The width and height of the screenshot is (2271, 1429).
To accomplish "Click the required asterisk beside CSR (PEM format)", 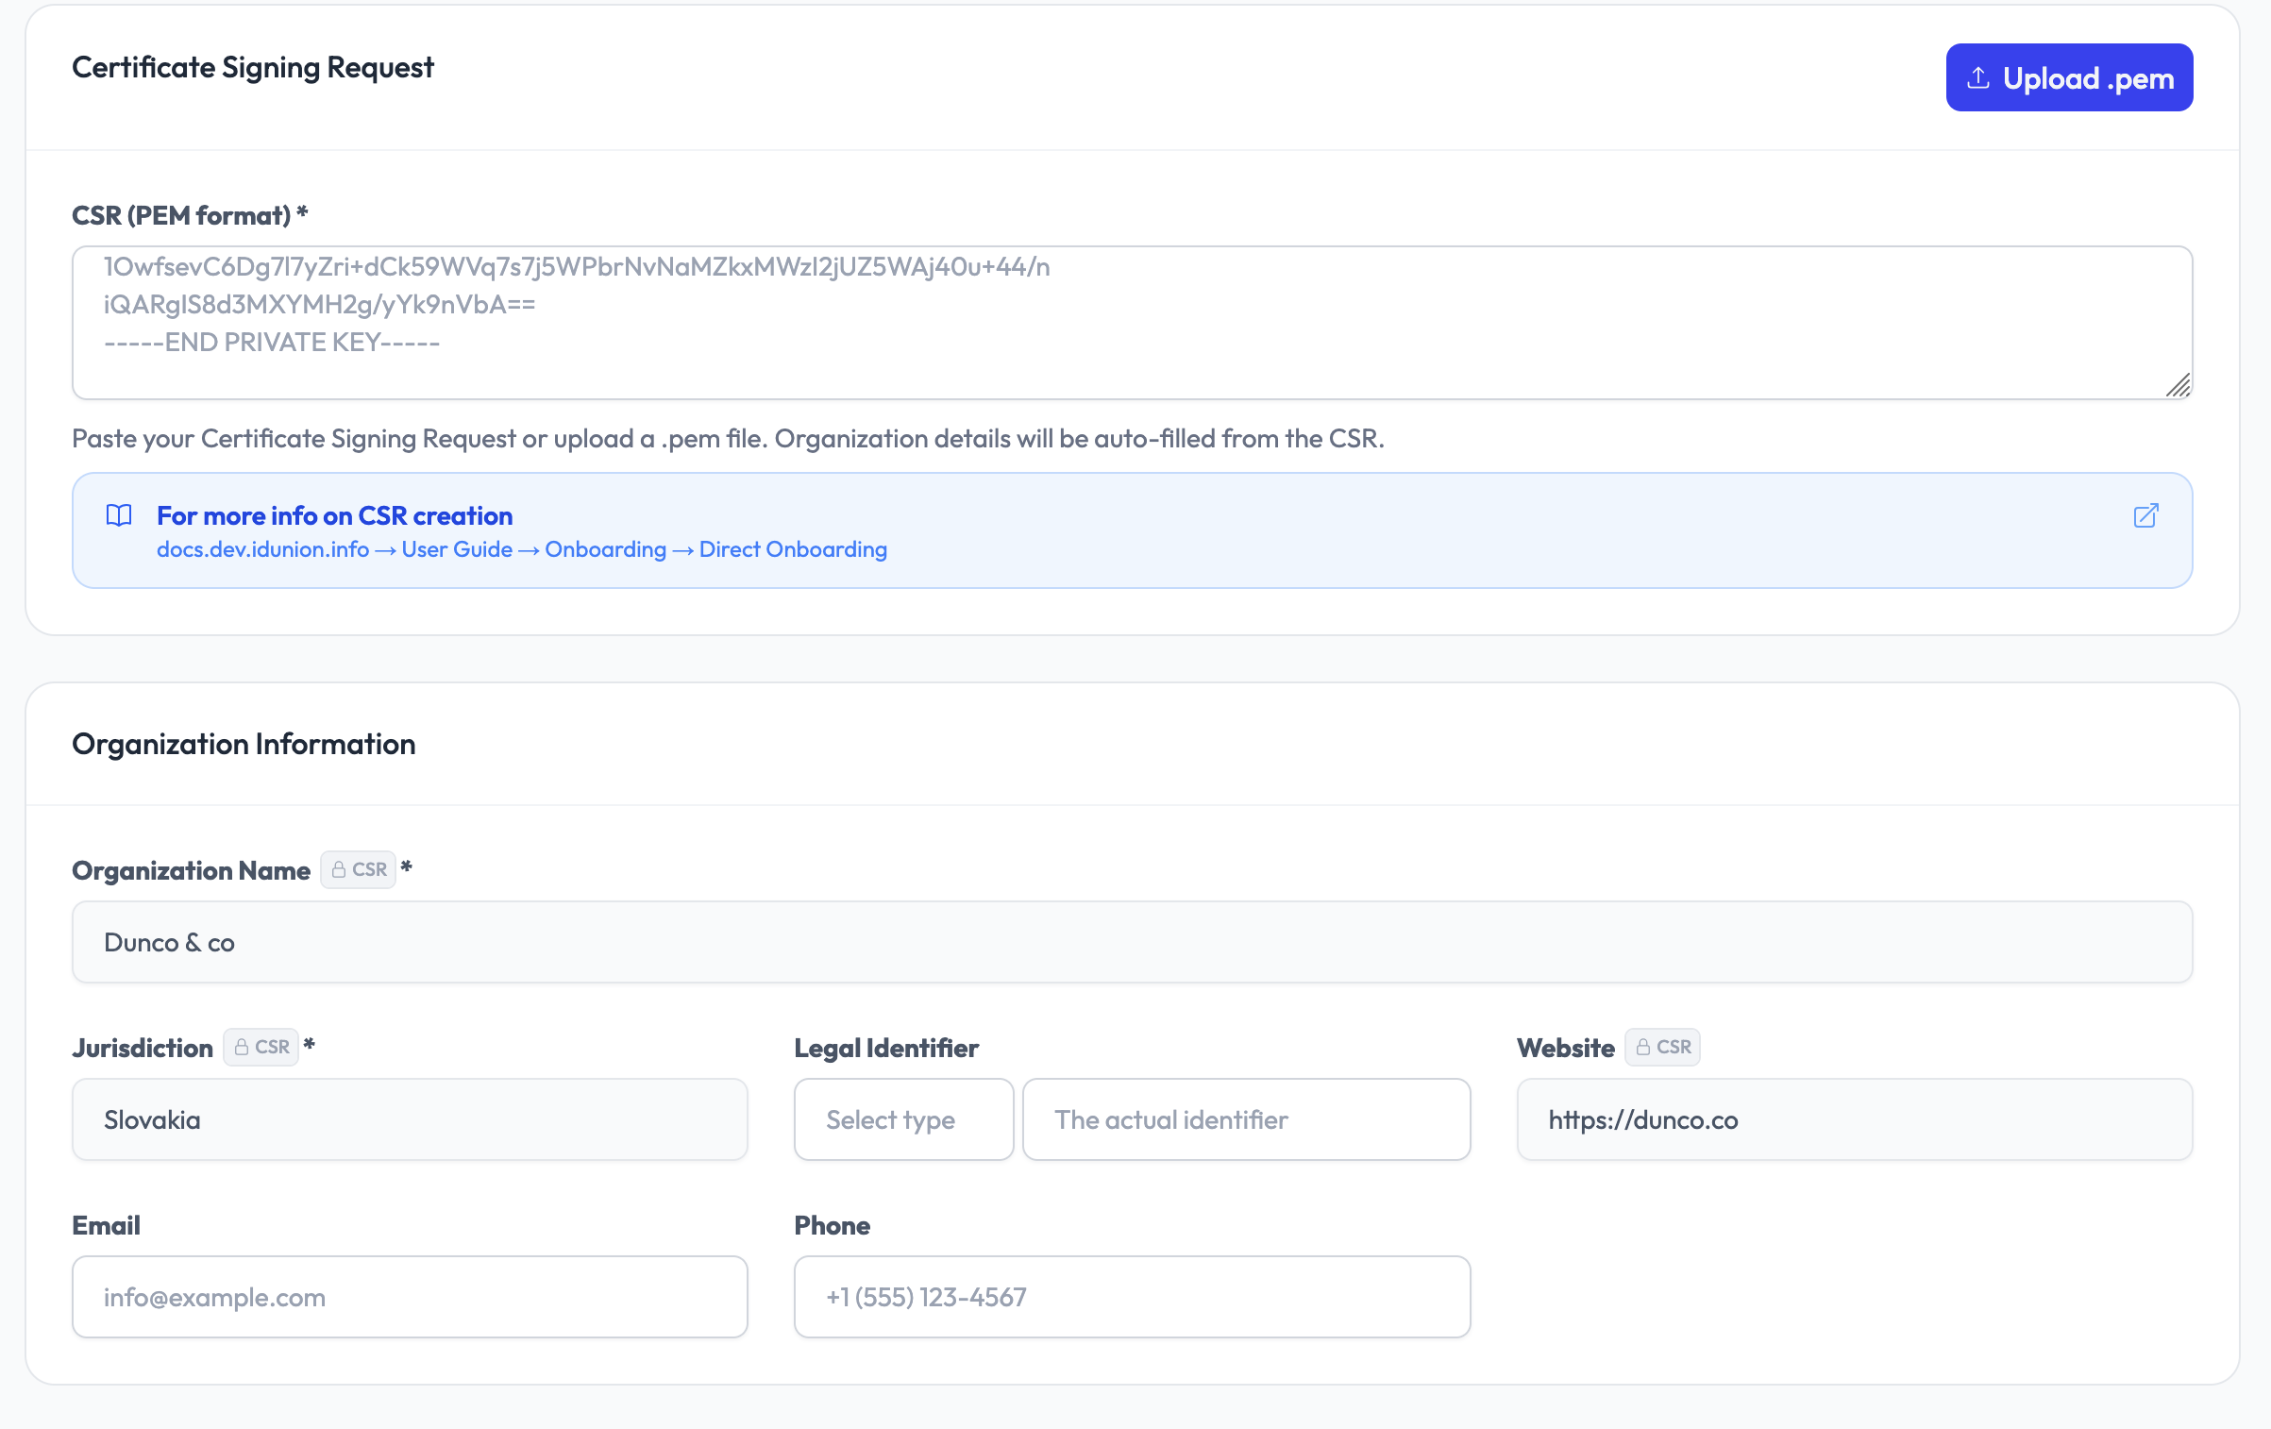I will coord(302,213).
